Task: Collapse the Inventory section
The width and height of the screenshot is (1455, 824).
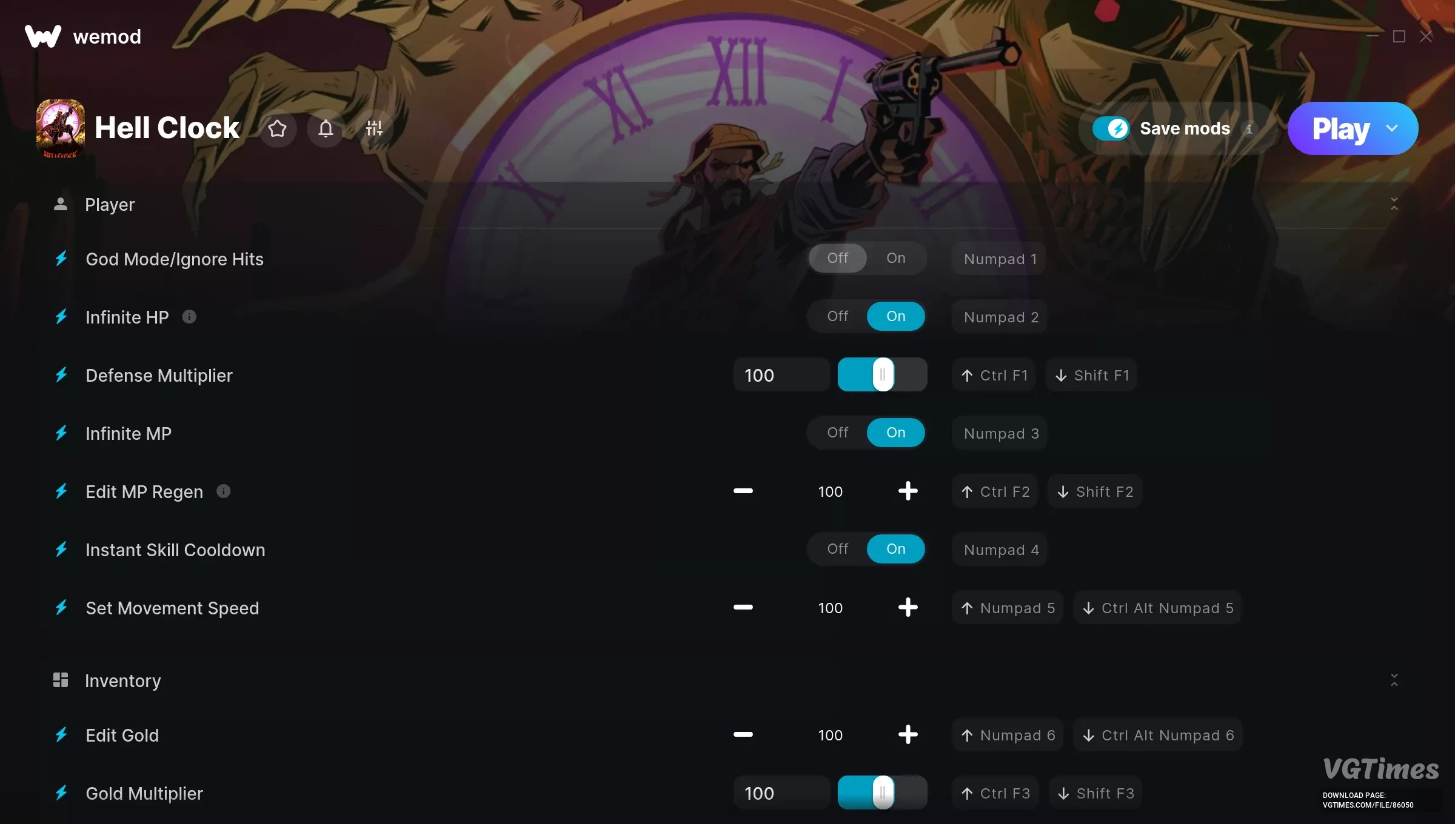Action: tap(1394, 680)
